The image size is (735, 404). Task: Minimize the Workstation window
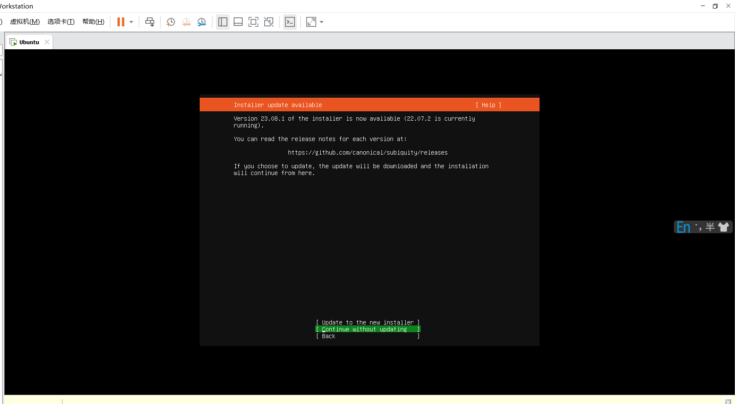click(x=703, y=6)
